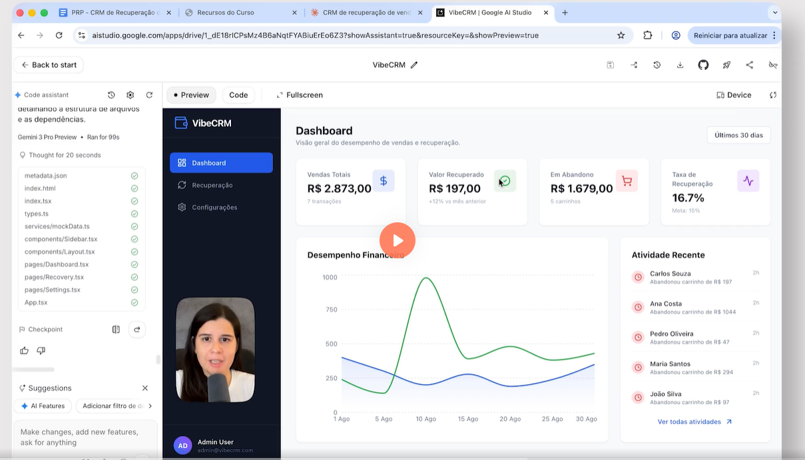
Task: Reload the preview with refresh icon
Action: [x=773, y=95]
